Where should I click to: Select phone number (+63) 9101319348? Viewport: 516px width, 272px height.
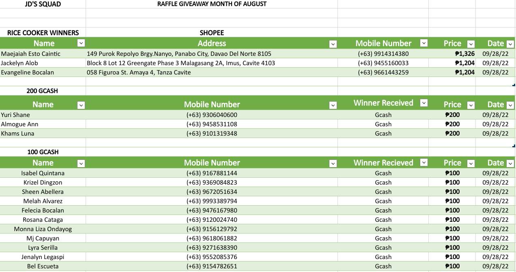click(212, 134)
